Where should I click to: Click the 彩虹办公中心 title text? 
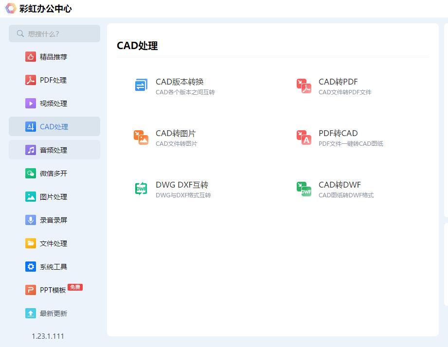click(45, 9)
